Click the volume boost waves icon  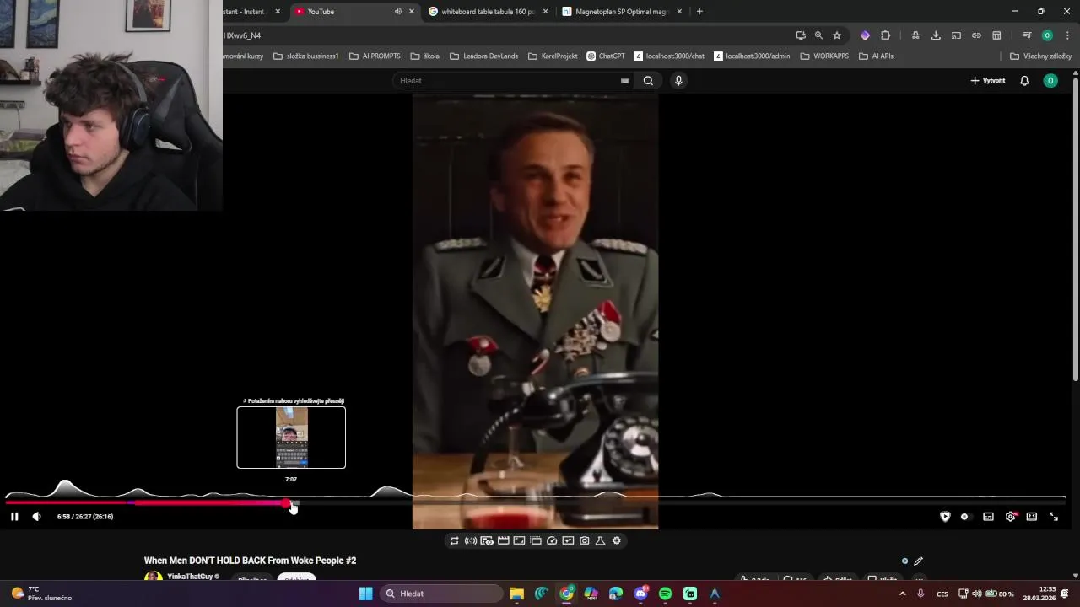pos(471,540)
